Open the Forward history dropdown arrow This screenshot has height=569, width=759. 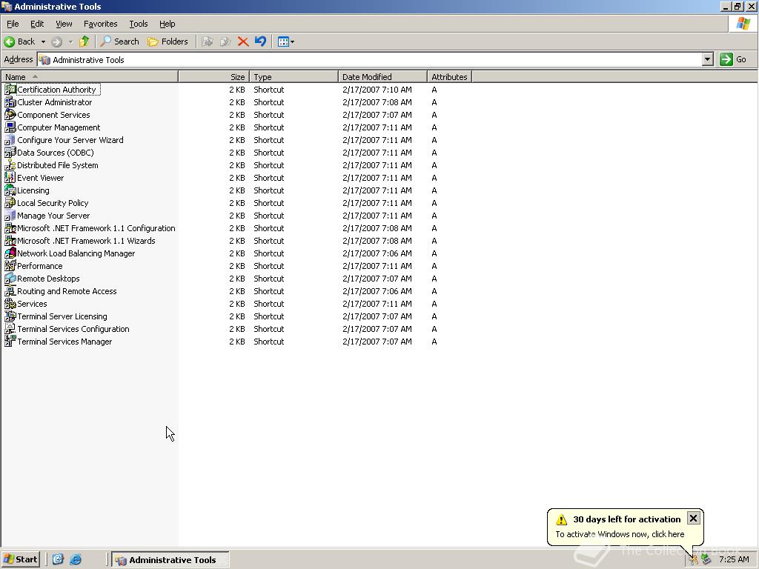pyautogui.click(x=70, y=41)
